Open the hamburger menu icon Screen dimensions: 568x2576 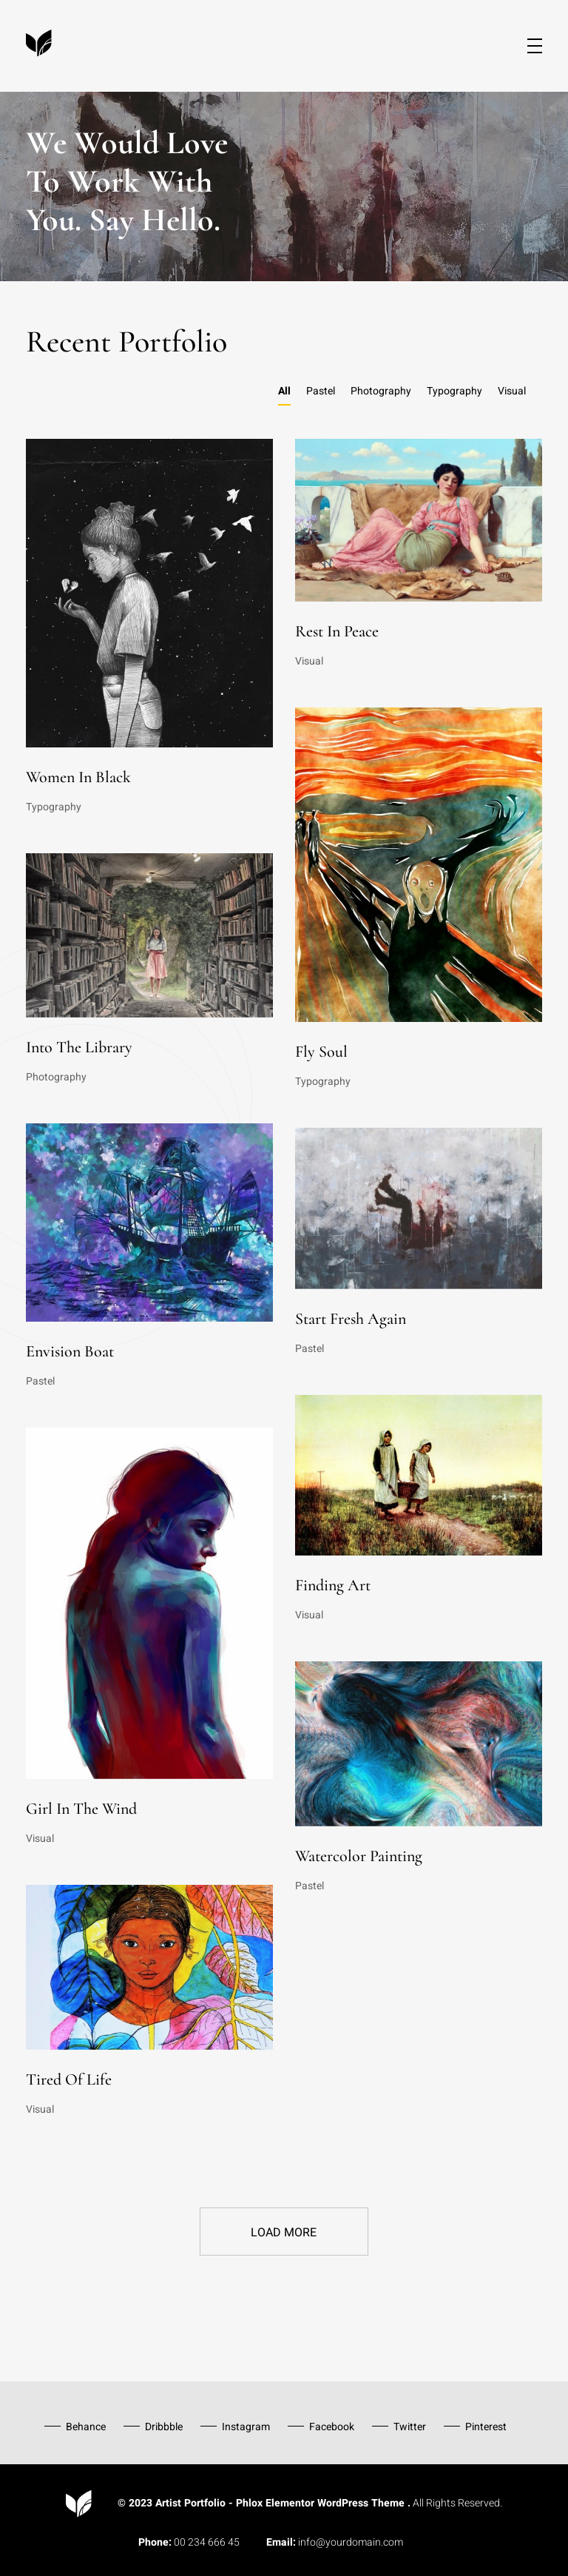[535, 46]
